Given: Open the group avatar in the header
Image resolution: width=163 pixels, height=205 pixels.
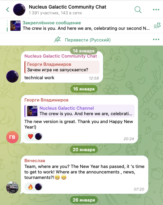Looking at the screenshot, I should (19, 10).
